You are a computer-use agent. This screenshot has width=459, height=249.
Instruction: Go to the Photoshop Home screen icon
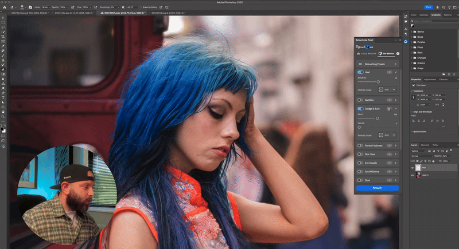(x=5, y=7)
